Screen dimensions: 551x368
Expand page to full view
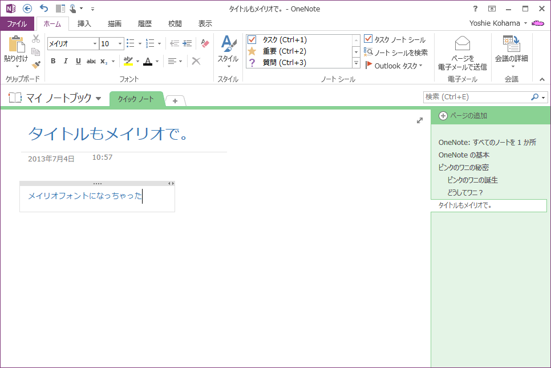tap(420, 120)
